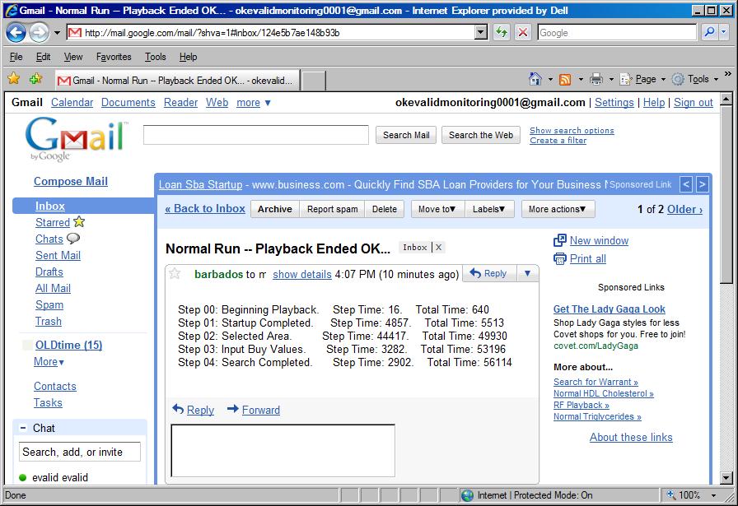Click the Reply arrow icon below the message
Image resolution: width=738 pixels, height=506 pixels.
178,409
